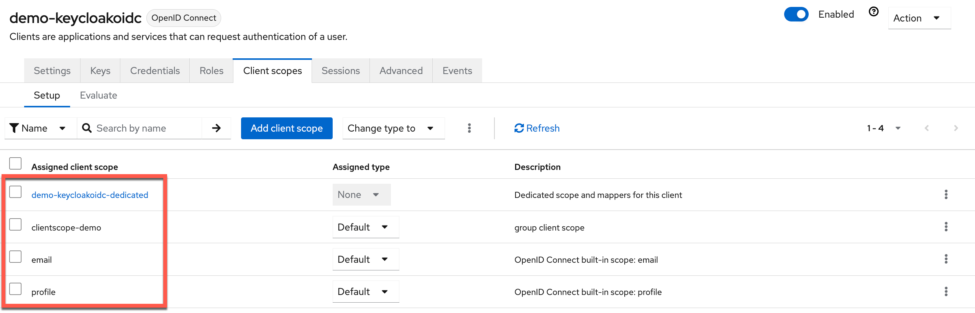975x313 pixels.
Task: Open the demo-keycloakoidc-dedicated link
Action: pyautogui.click(x=90, y=195)
